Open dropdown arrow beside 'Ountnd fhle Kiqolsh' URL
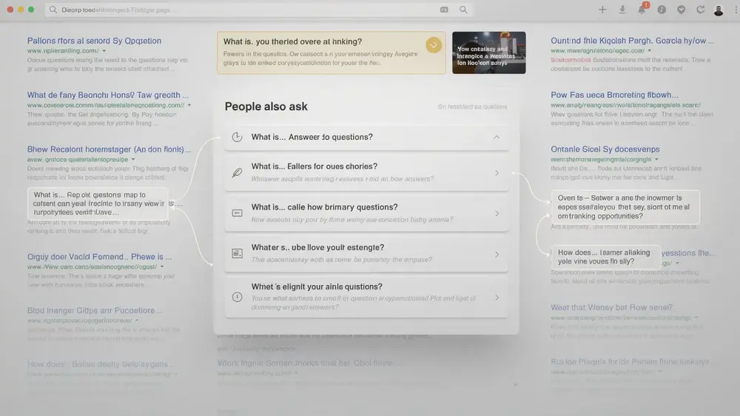 [650, 50]
